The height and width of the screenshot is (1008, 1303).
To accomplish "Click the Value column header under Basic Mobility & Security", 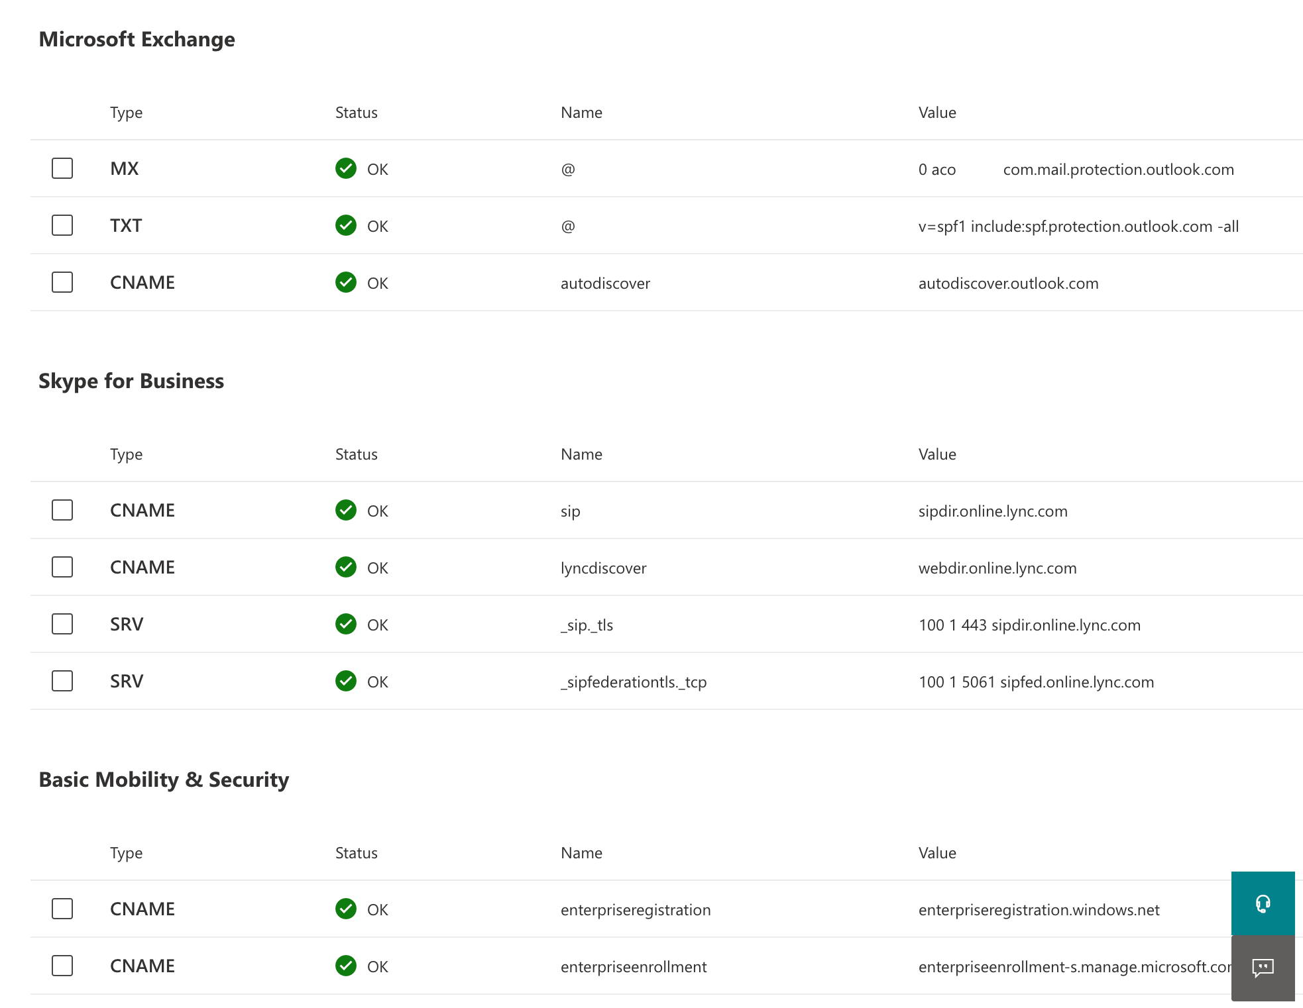I will point(937,853).
